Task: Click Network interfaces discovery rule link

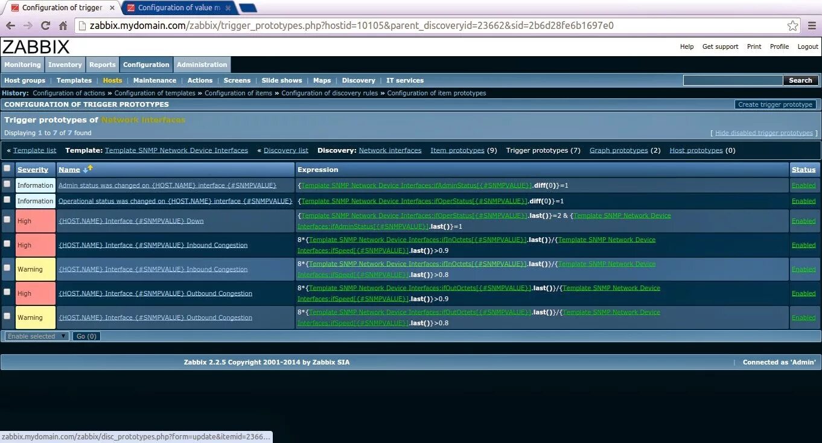Action: pyautogui.click(x=390, y=150)
